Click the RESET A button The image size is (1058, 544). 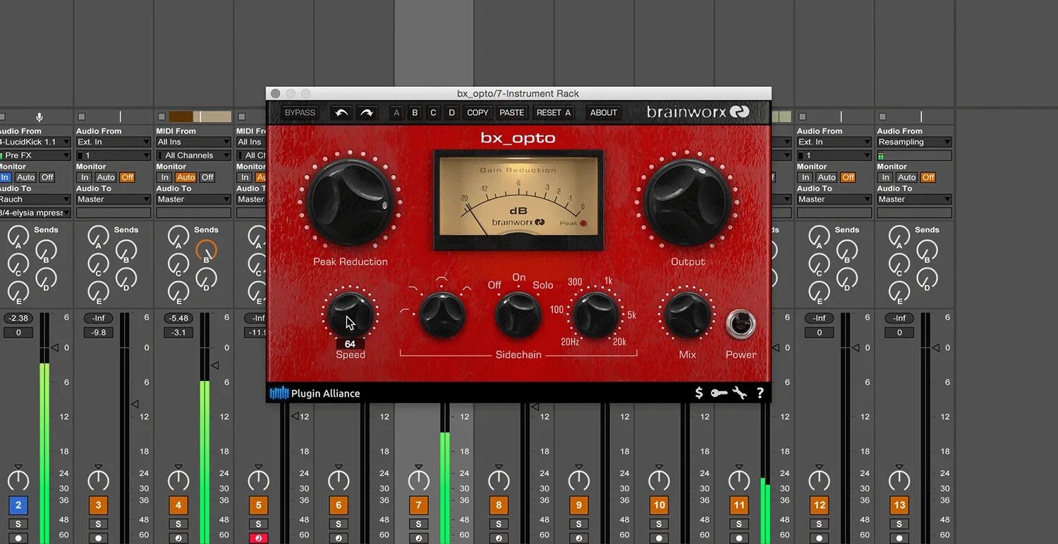(553, 113)
